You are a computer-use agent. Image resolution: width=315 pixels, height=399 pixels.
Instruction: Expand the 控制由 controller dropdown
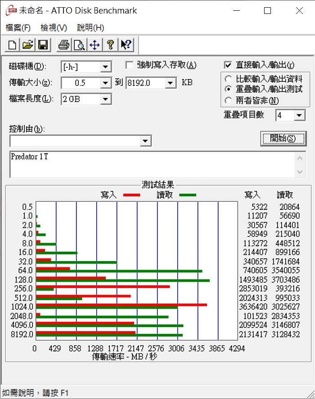(145, 141)
